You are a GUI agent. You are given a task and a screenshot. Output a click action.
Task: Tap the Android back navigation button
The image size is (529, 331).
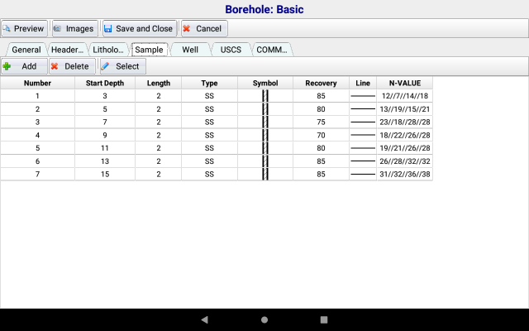(204, 319)
